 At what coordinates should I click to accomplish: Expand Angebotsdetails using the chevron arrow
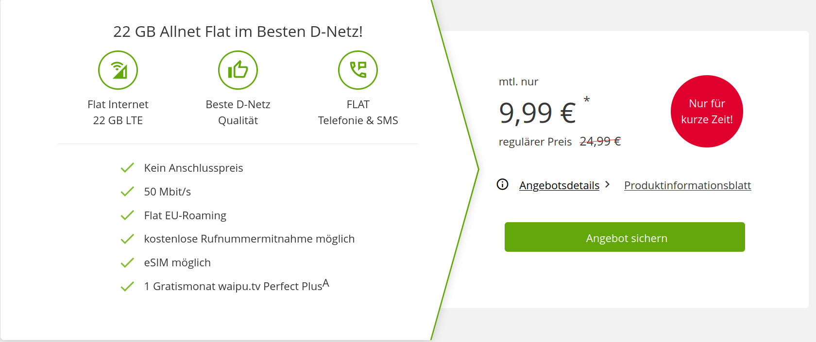[607, 184]
